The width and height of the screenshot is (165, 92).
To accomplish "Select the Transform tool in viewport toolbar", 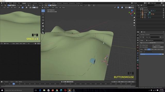I will (43, 26).
